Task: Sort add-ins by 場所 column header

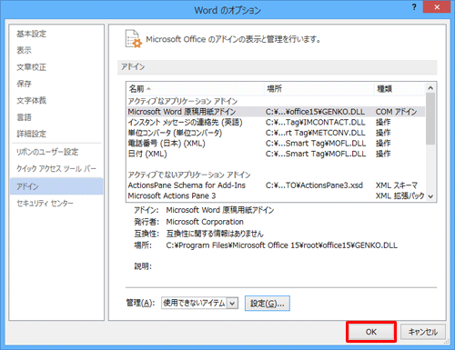Action: coord(319,89)
